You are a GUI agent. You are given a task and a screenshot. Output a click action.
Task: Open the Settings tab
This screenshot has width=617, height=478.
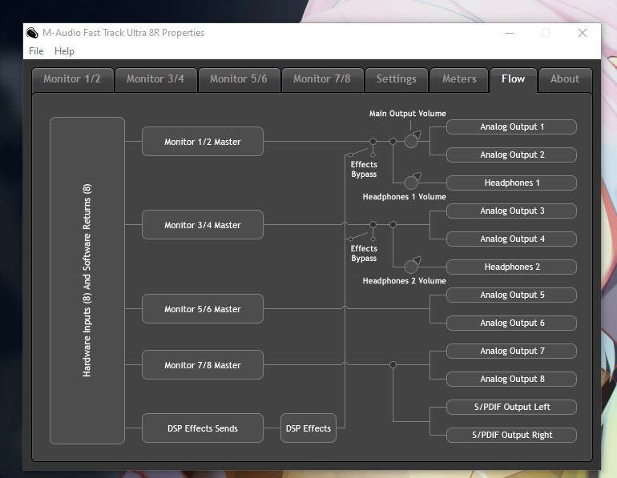[397, 80]
